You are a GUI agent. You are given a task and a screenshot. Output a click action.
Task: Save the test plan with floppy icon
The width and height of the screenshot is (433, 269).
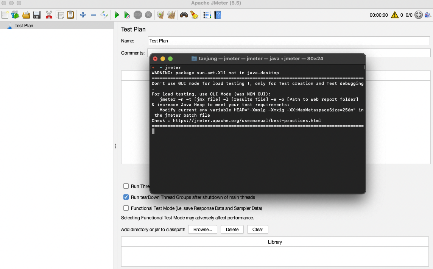pos(37,15)
